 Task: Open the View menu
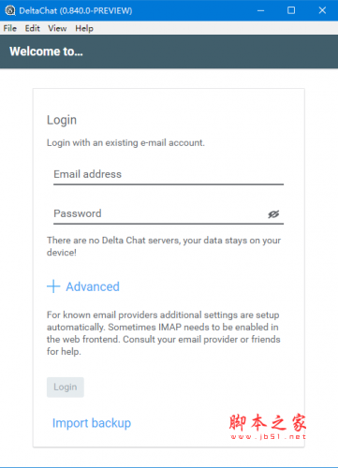(57, 28)
